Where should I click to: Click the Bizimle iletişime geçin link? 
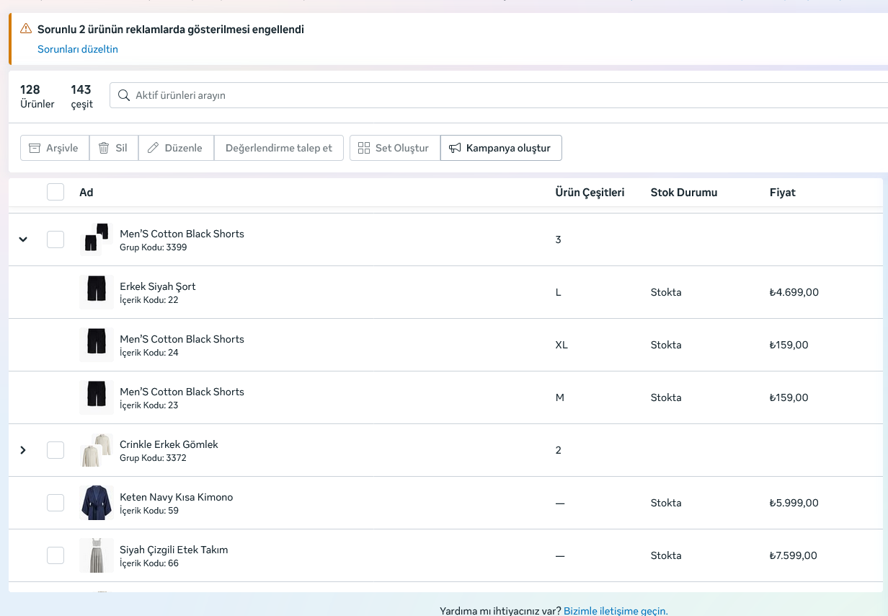click(616, 611)
